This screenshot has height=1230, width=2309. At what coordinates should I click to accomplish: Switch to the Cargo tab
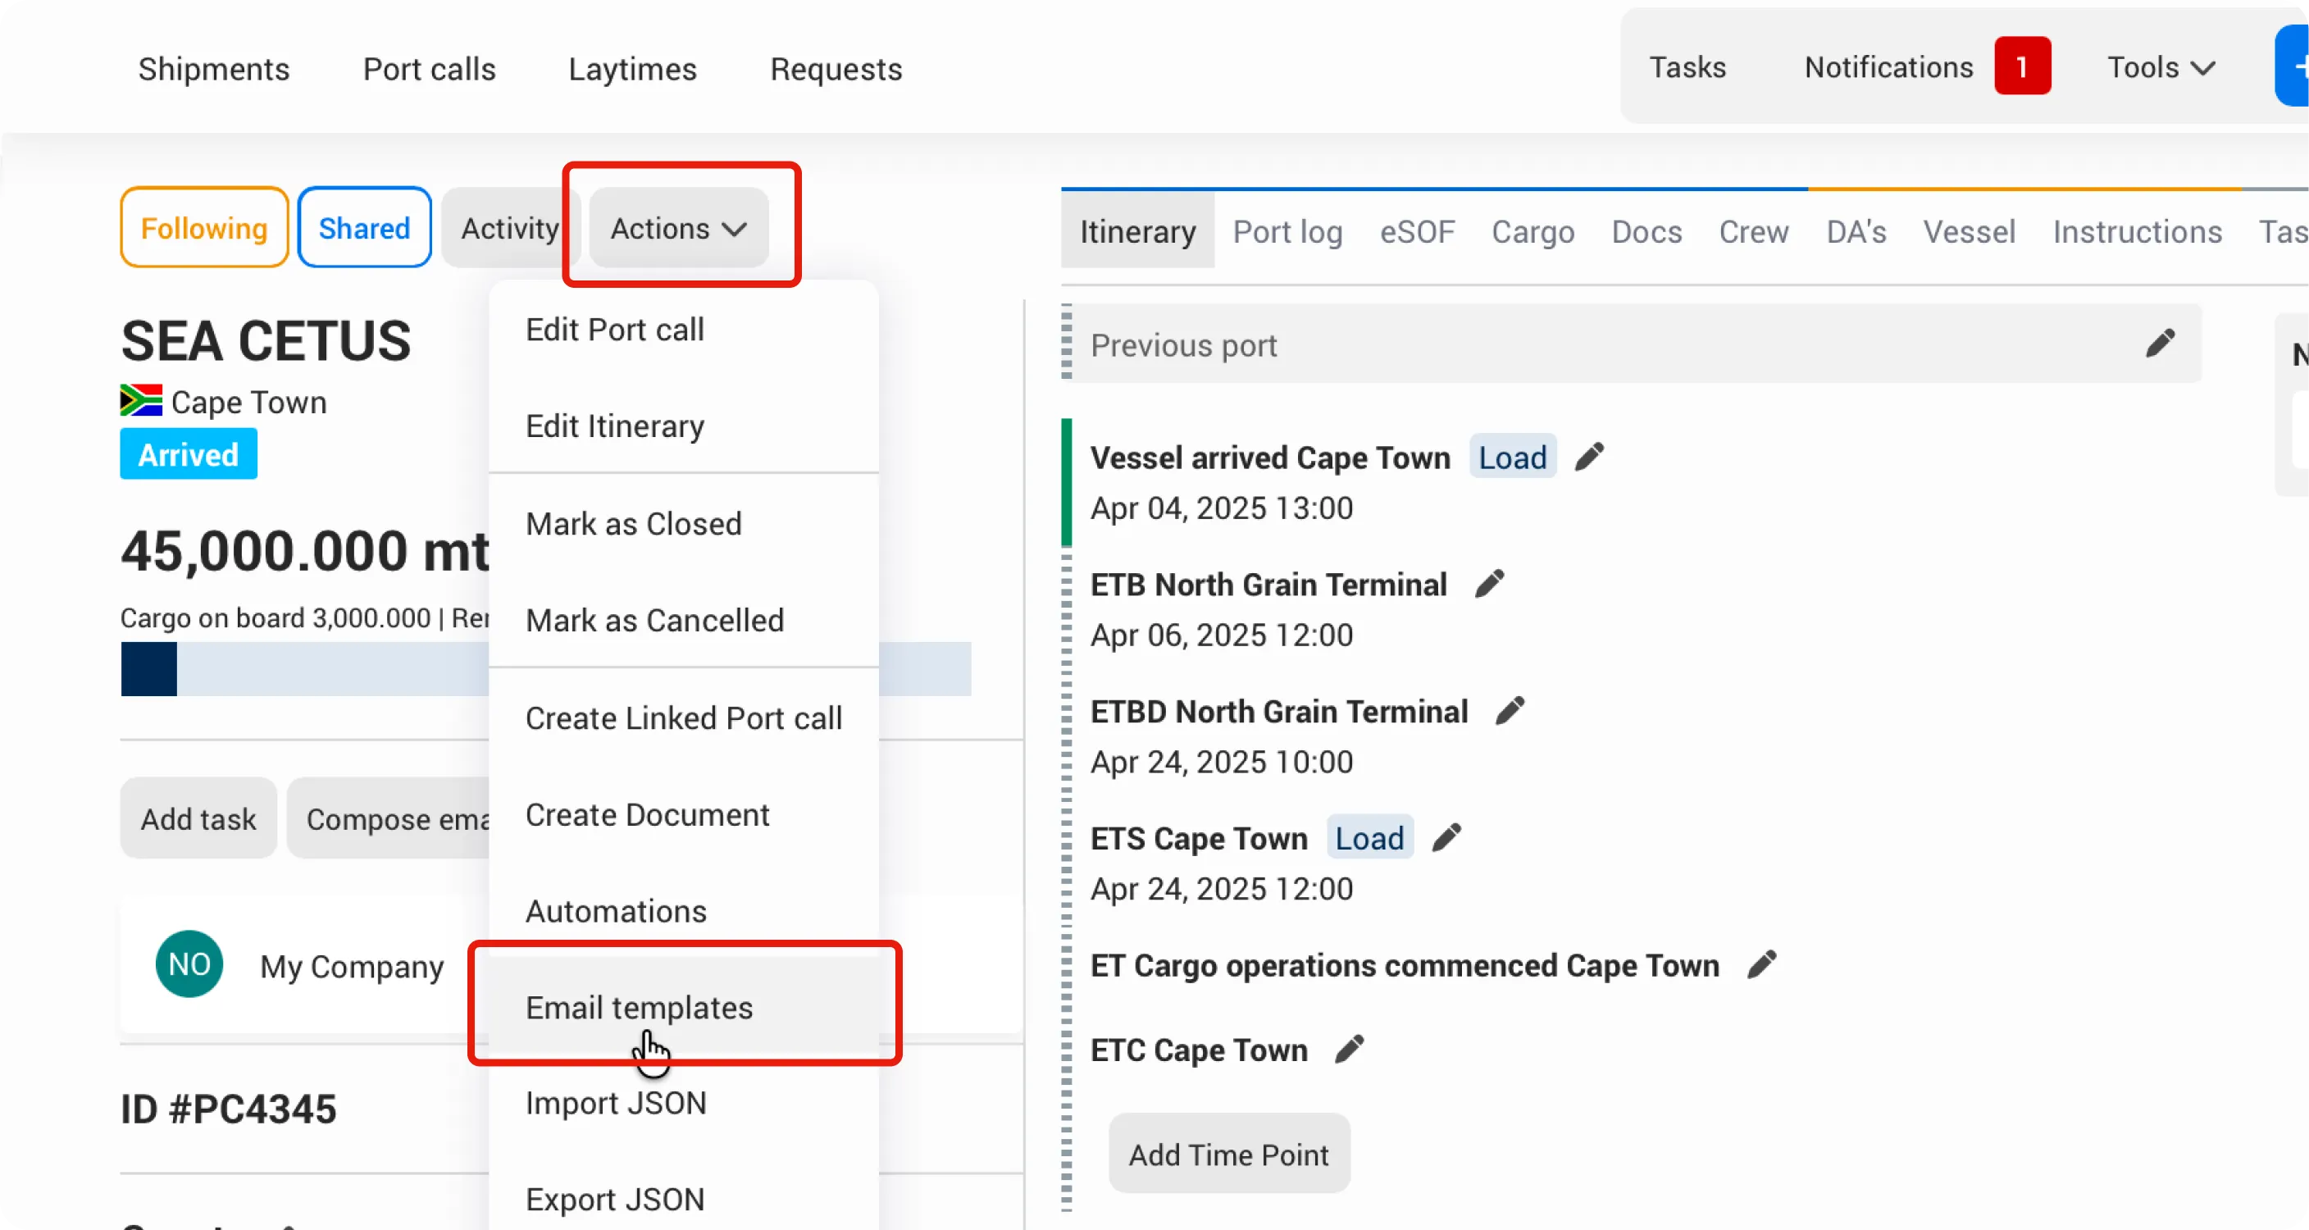(1533, 231)
